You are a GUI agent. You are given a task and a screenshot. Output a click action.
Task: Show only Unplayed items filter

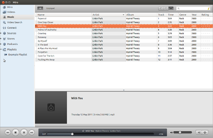pos(51,8)
